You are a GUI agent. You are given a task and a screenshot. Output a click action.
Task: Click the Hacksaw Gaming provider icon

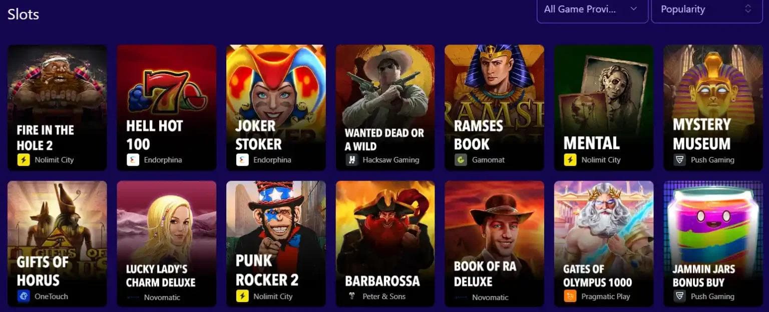(352, 160)
